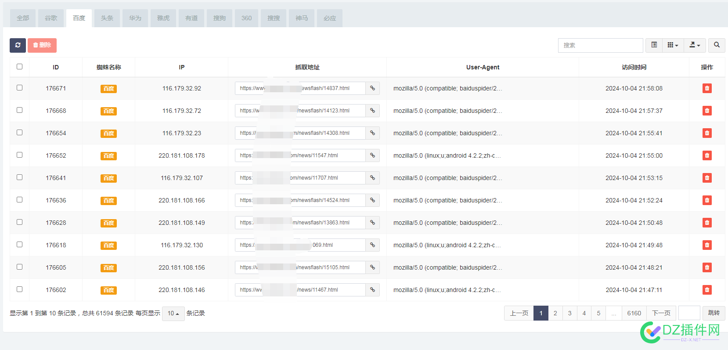Image resolution: width=728 pixels, height=350 pixels.
Task: Focus the 搜索 search input field
Action: coord(600,45)
